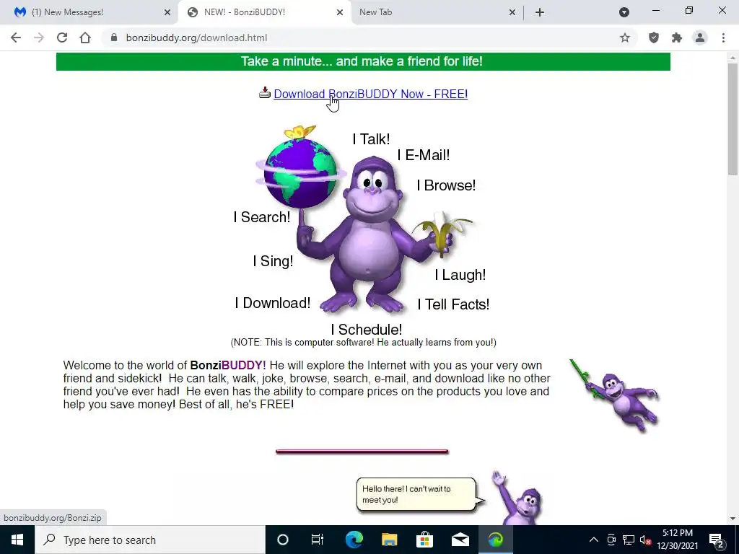This screenshot has width=739, height=554.
Task: Go back to the previous page
Action: (16, 38)
